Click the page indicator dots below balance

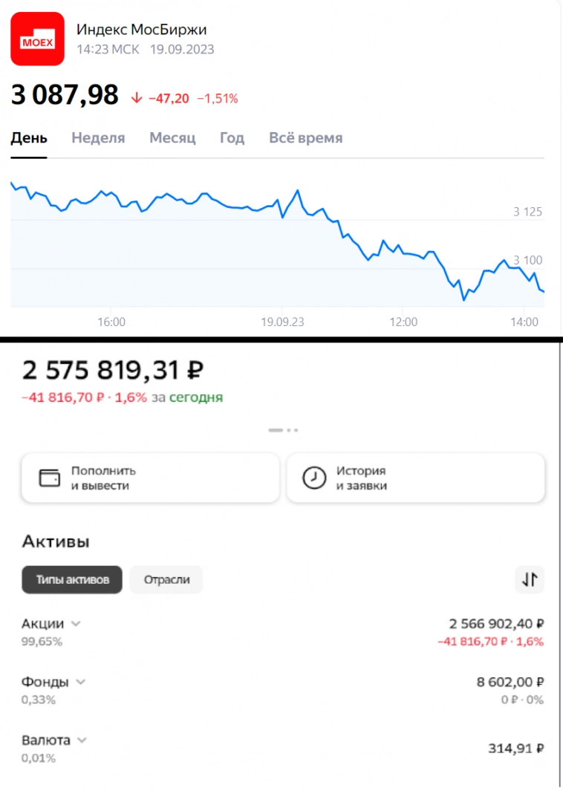(282, 430)
